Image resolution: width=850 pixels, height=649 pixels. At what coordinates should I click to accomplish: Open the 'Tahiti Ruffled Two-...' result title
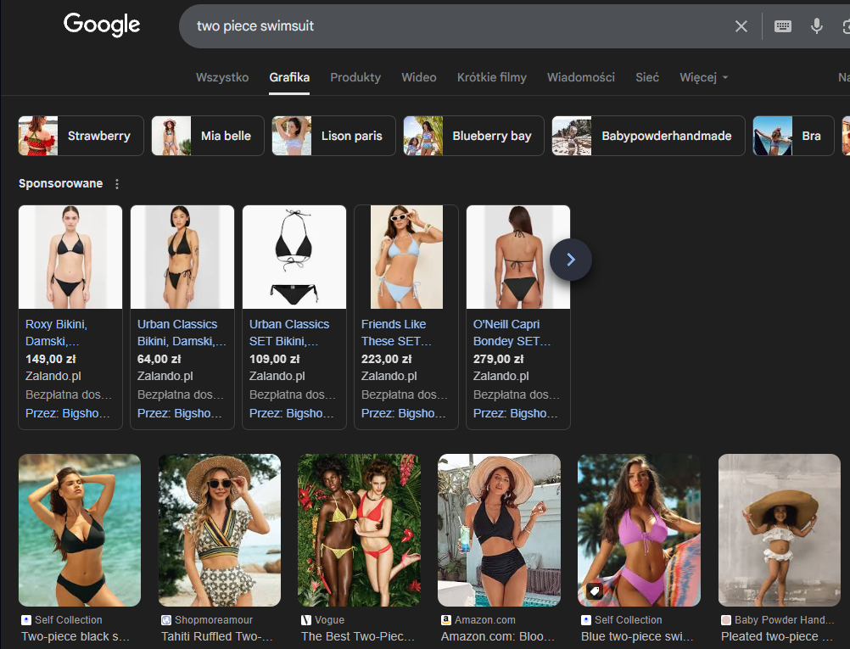pos(217,636)
